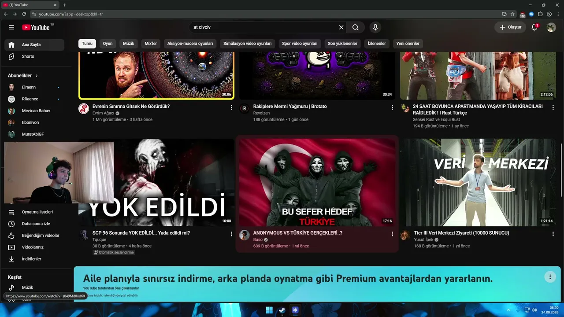Open options menu on Premium banner
Viewport: 564px width, 317px height.
tap(549, 277)
